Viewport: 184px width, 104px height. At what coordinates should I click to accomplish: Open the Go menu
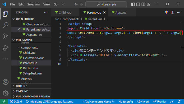[56, 4]
